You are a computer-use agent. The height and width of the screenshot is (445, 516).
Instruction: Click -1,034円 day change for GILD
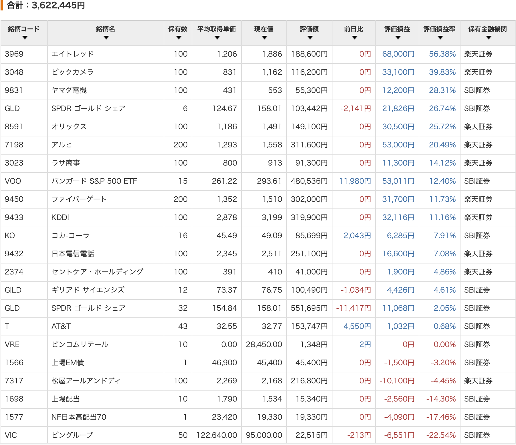tap(356, 290)
